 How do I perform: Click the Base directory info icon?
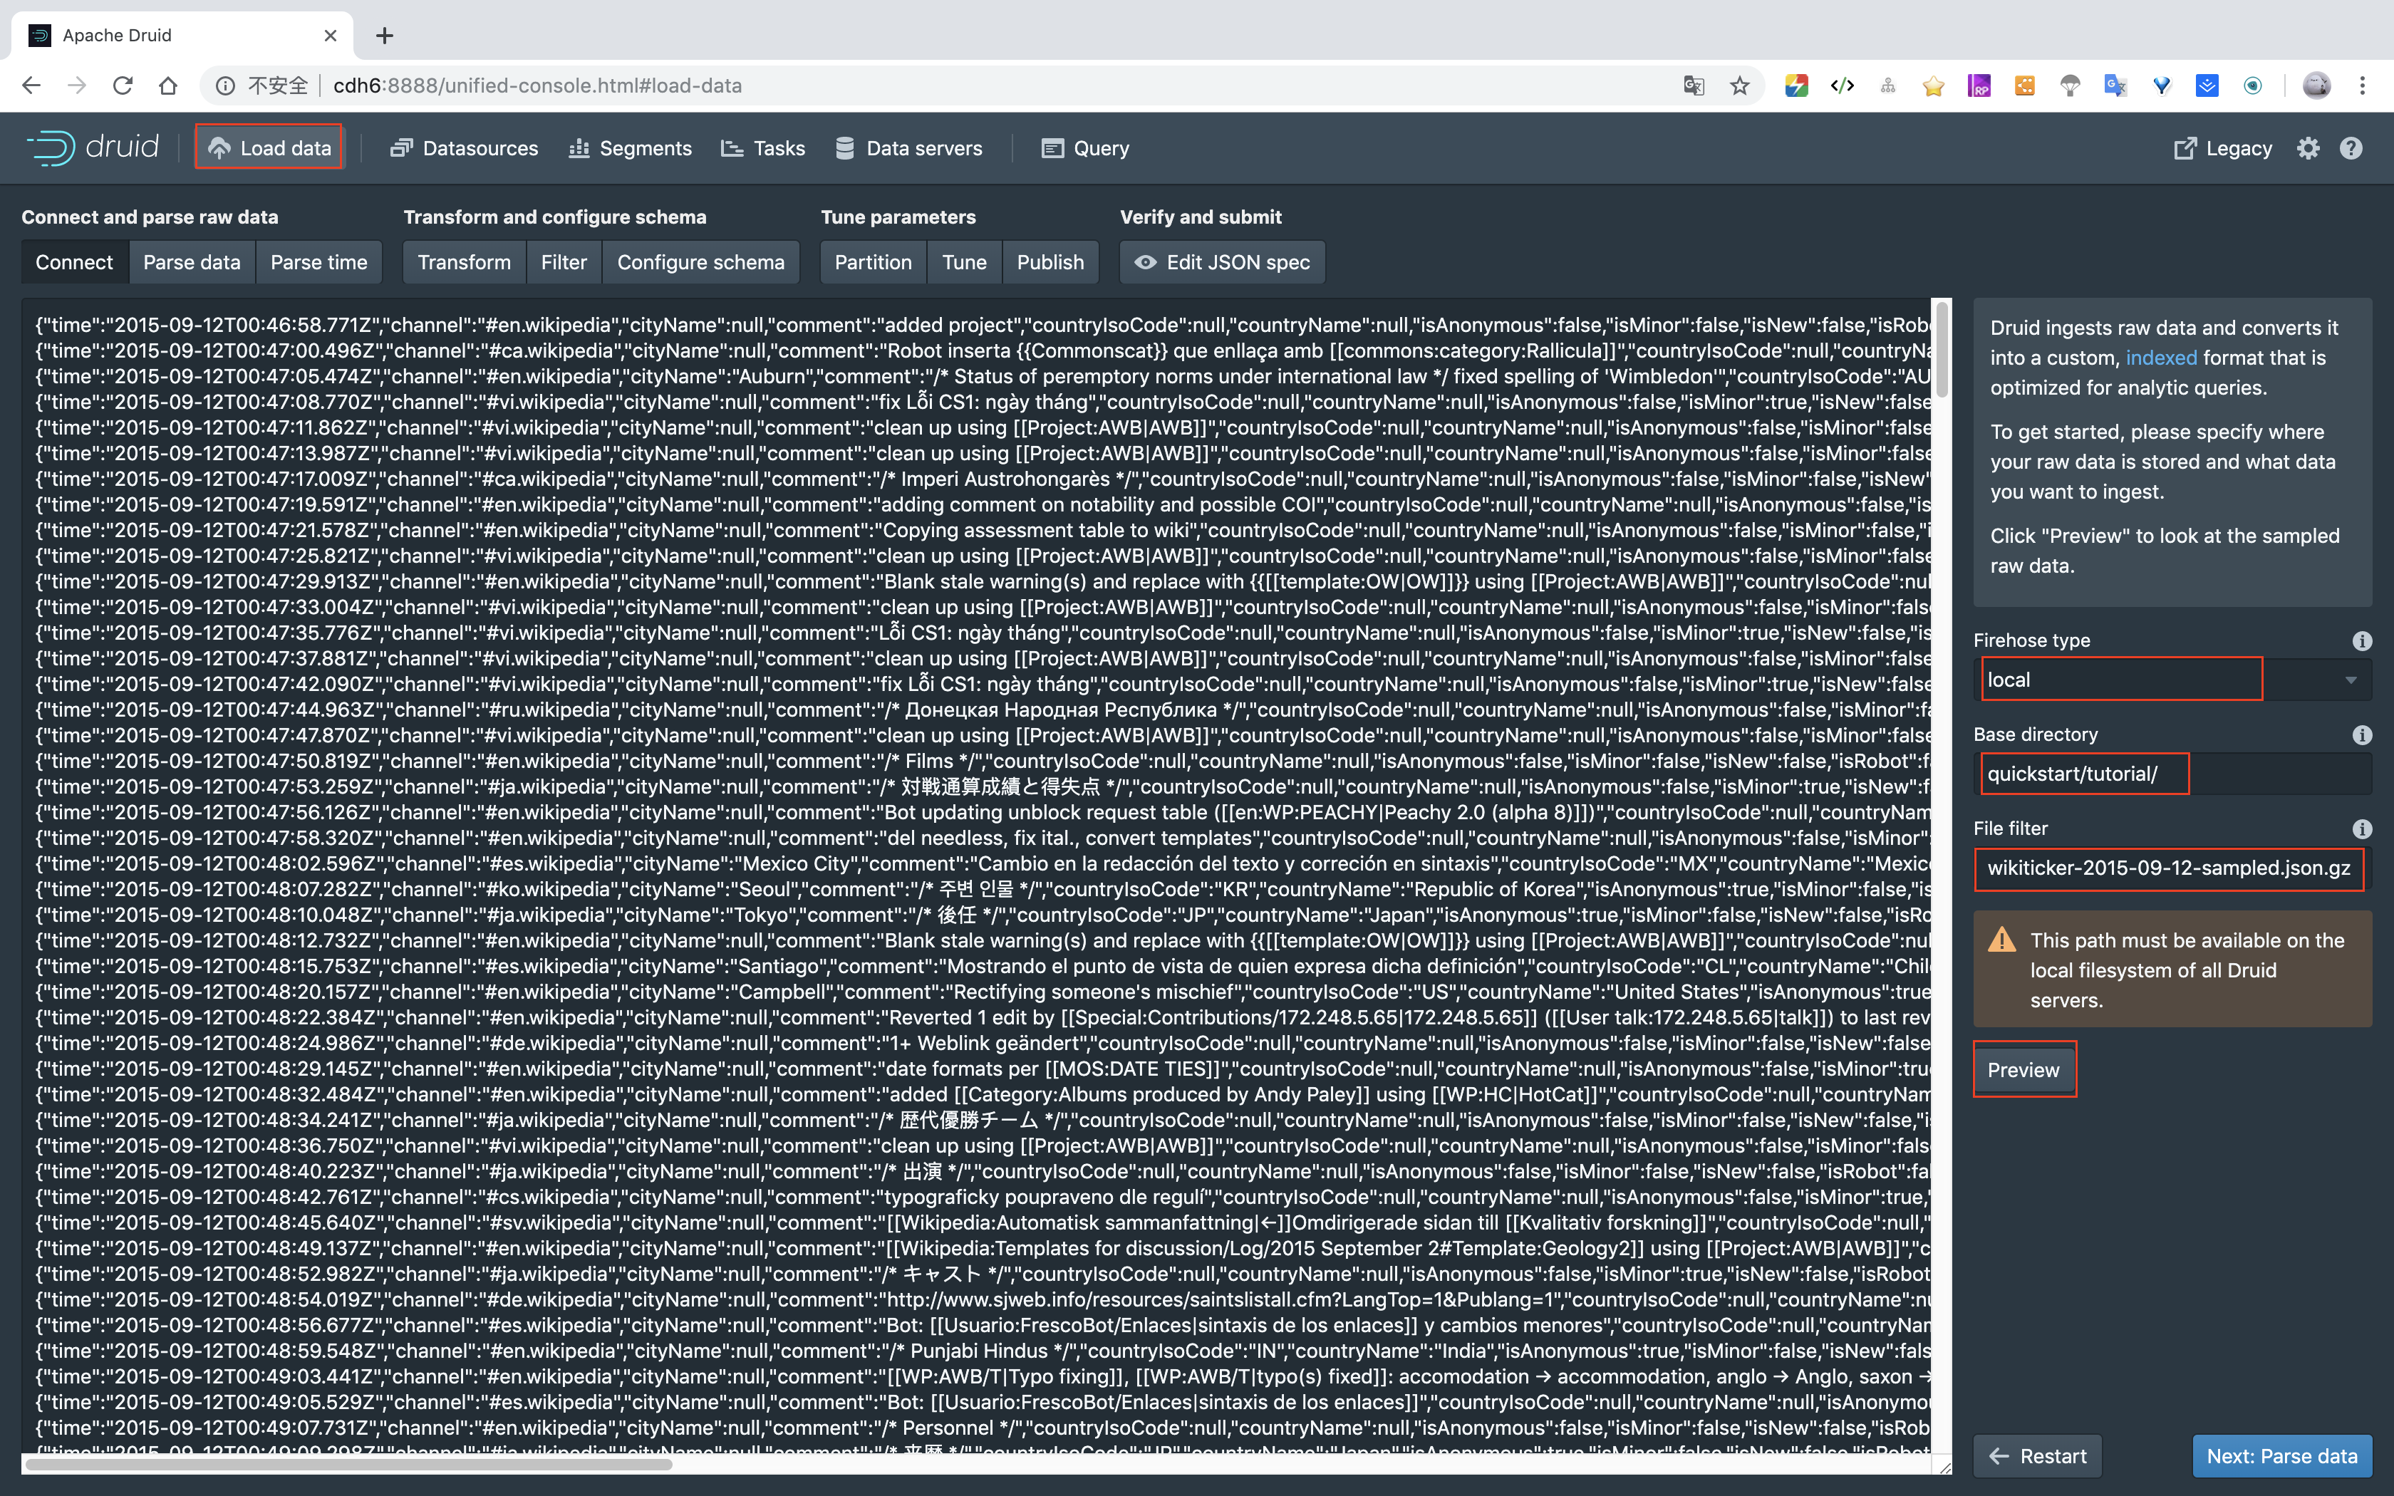pos(2361,735)
